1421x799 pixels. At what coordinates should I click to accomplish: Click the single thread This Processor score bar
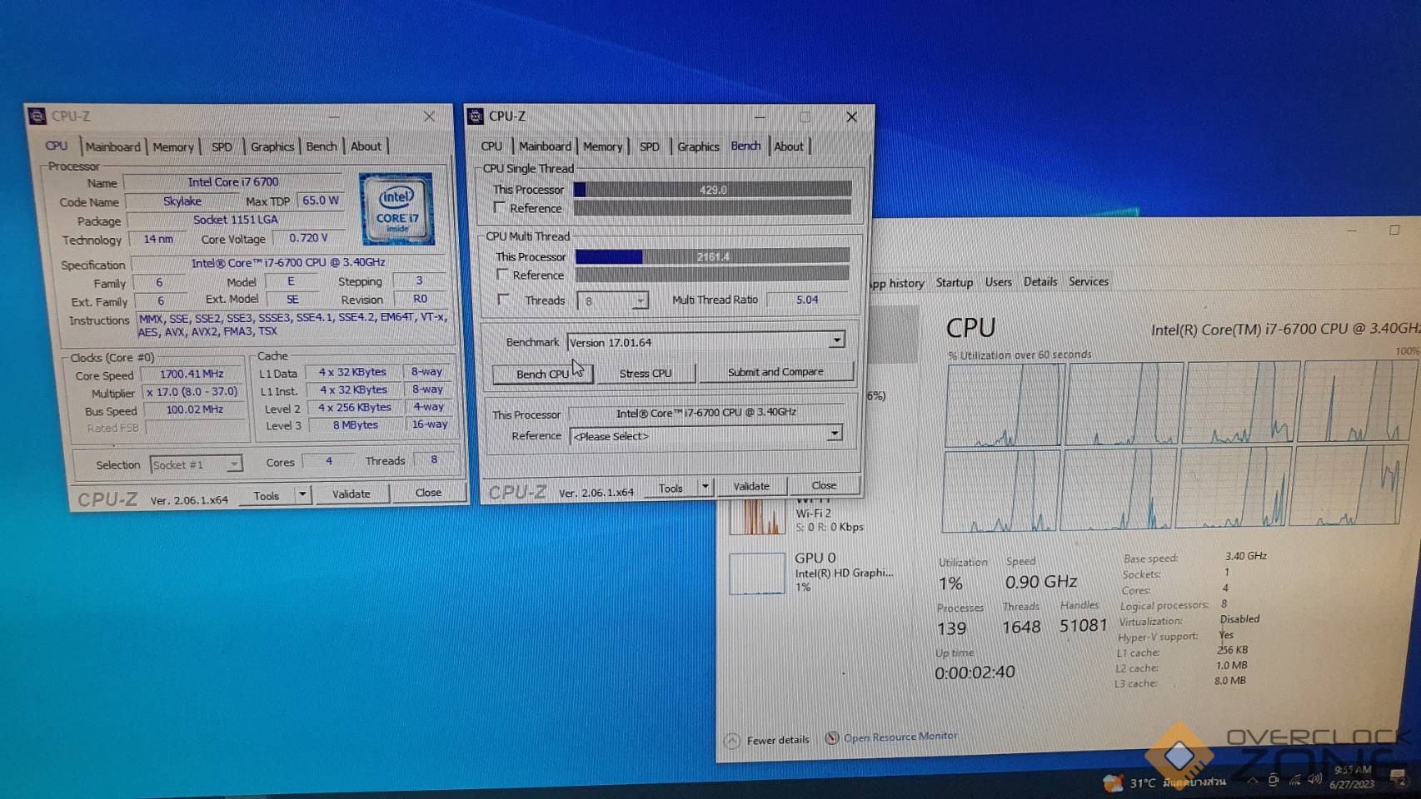click(x=713, y=190)
